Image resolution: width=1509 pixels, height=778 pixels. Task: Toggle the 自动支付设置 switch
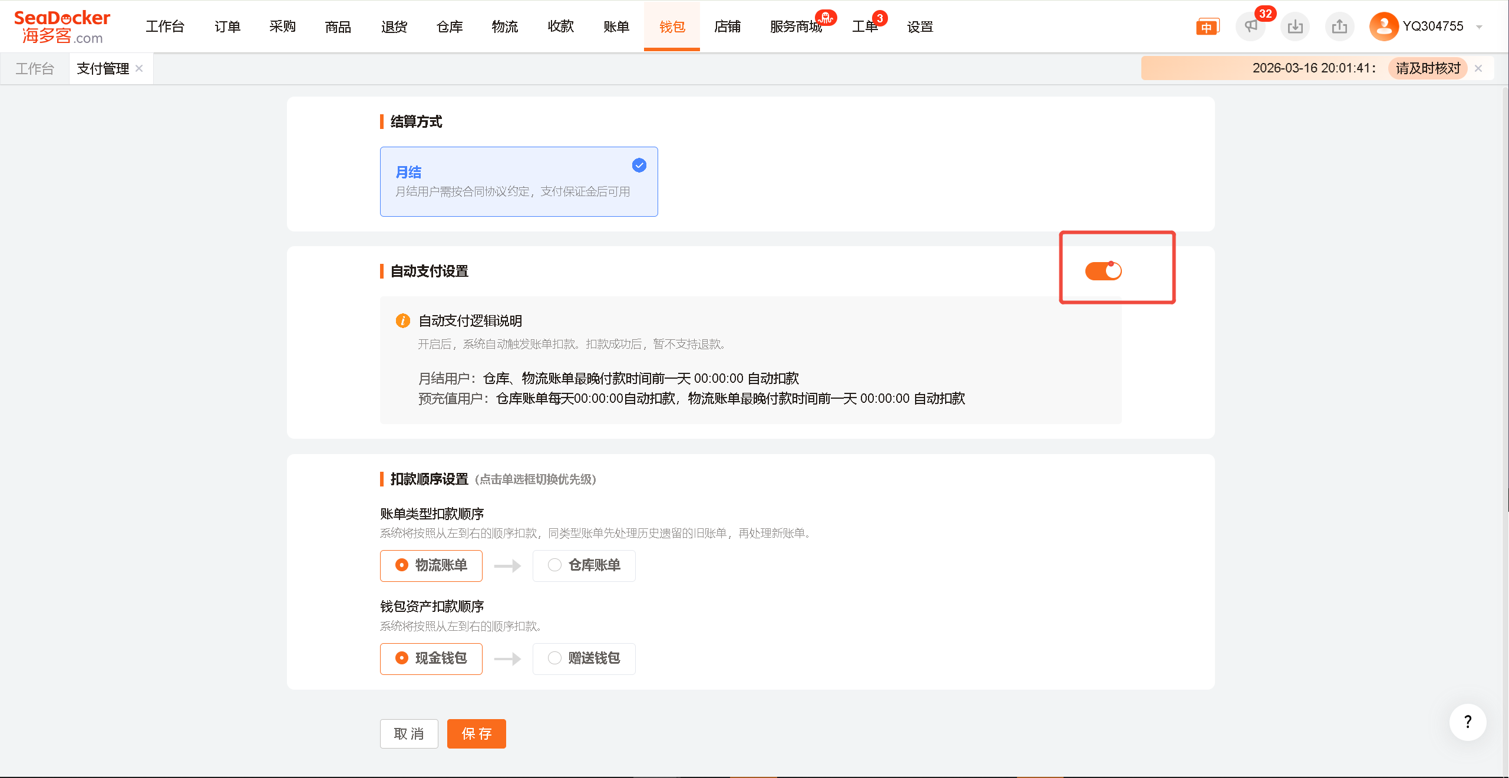[x=1103, y=271]
